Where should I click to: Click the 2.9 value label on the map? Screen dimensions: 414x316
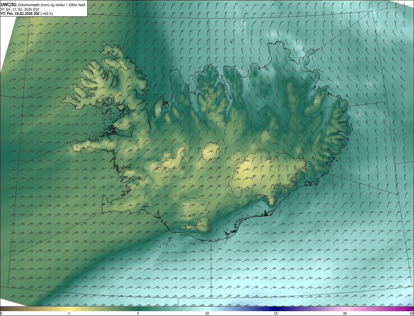tap(158, 110)
